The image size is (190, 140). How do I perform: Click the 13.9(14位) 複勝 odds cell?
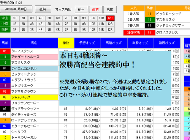point(167,132)
